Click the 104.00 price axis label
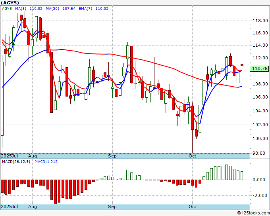The image size is (270, 216). click(x=260, y=111)
